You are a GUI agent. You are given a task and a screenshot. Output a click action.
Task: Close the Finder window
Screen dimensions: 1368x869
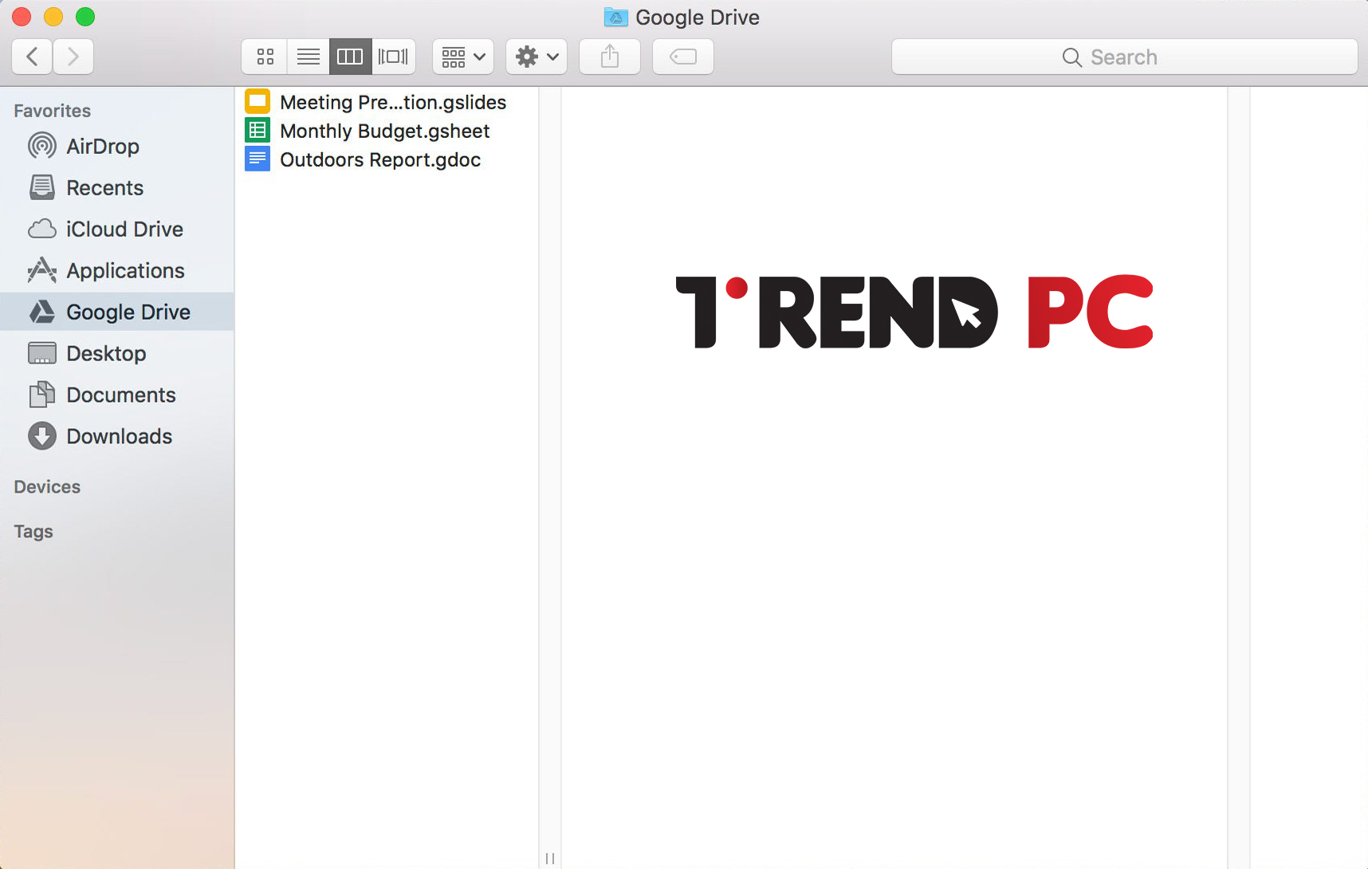point(22,17)
